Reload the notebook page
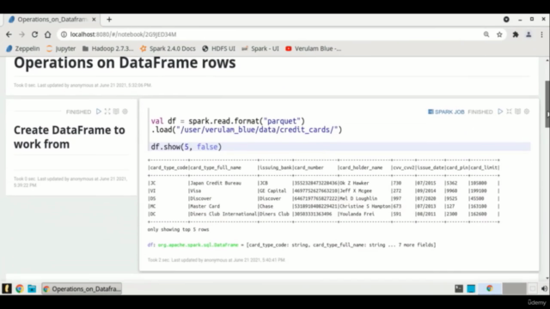 point(34,34)
